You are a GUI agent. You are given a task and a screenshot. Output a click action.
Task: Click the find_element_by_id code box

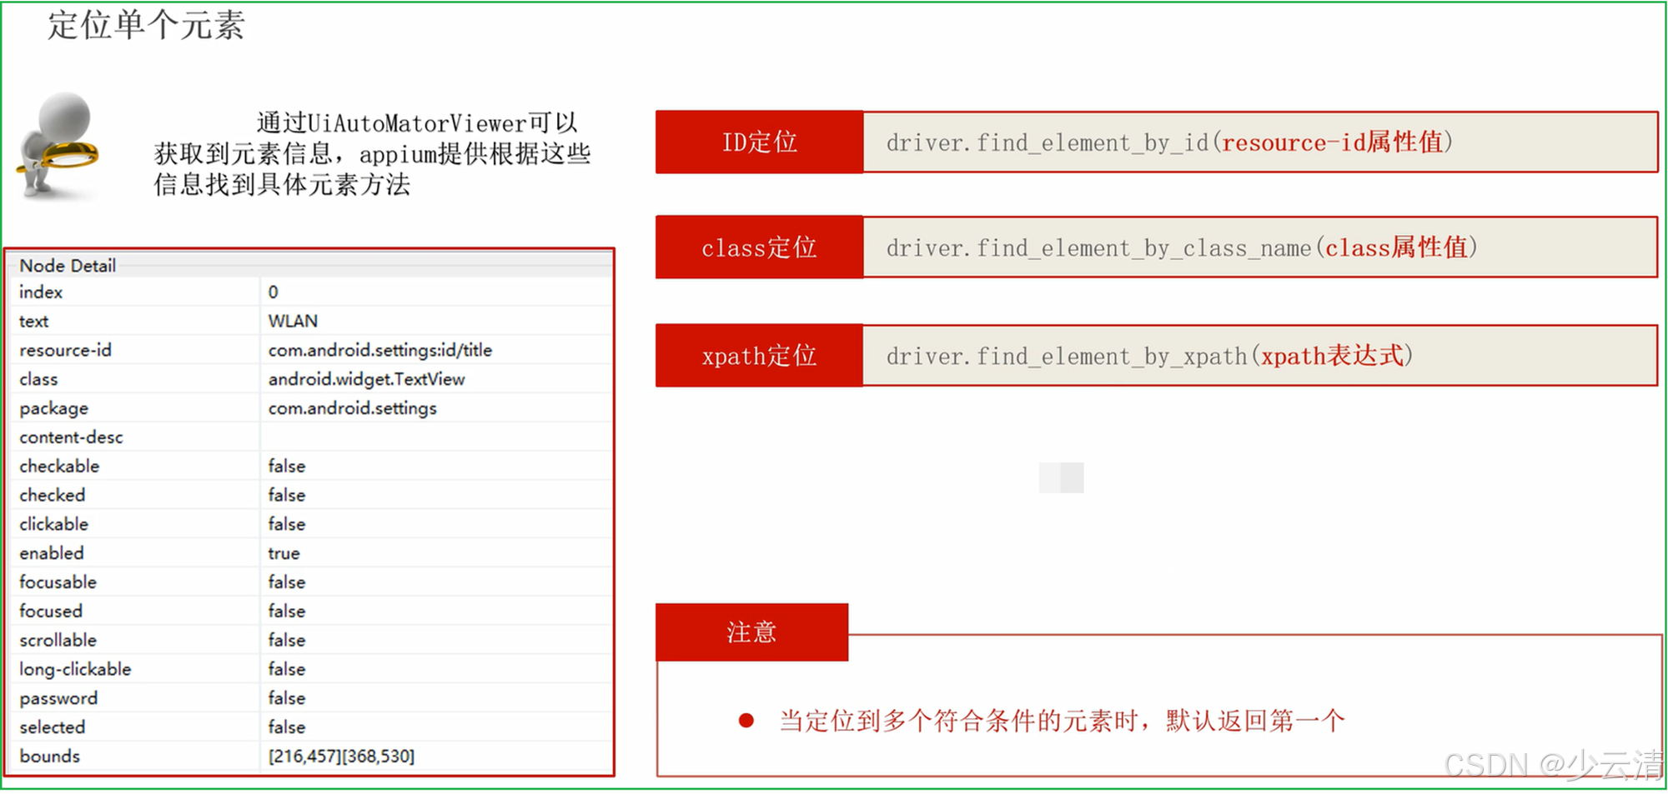coord(1260,142)
